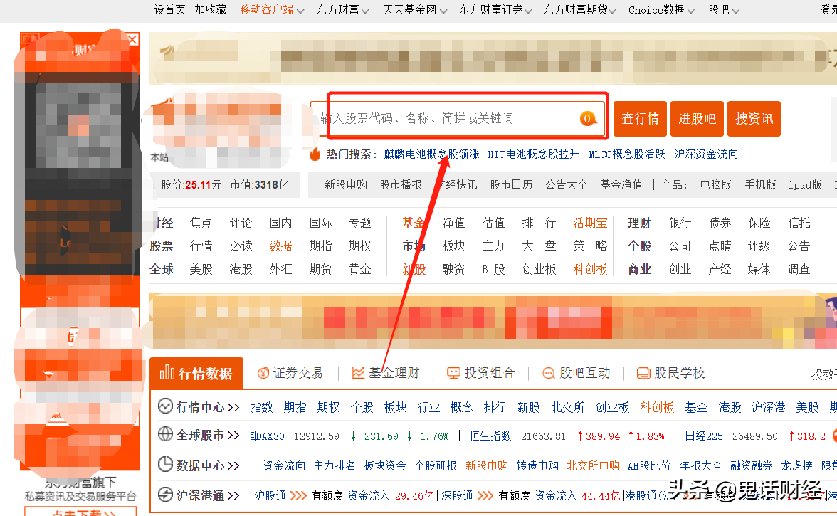Close the left advertisement with the X button
Image resolution: width=837 pixels, height=516 pixels.
[133, 39]
